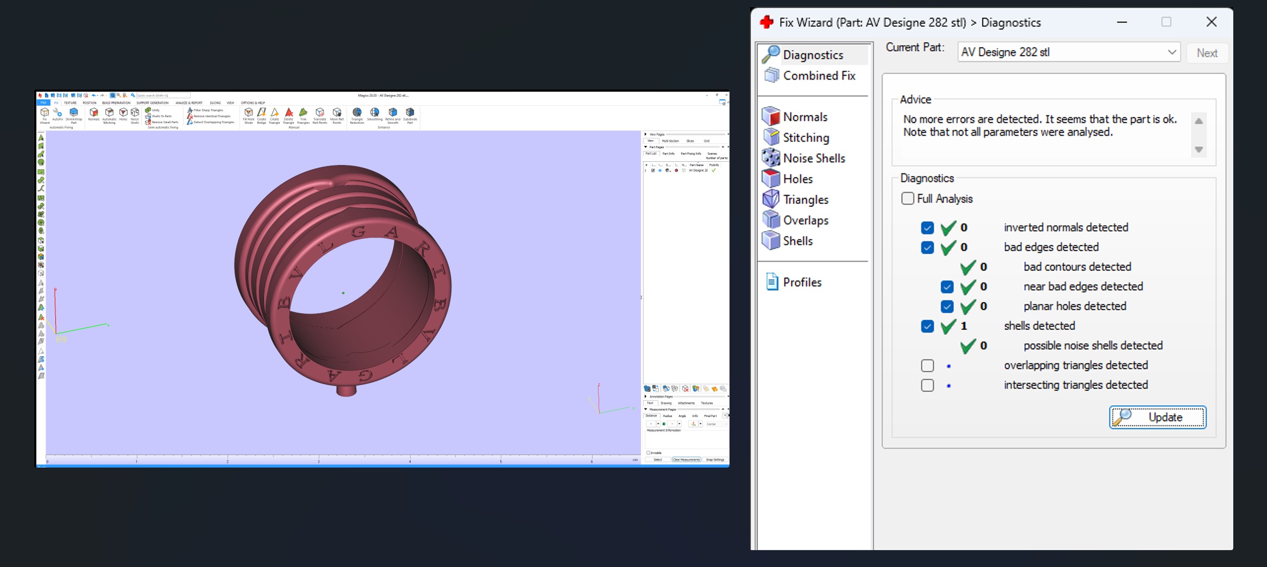Open ANALYZE & REPORT ribbon tab

189,103
